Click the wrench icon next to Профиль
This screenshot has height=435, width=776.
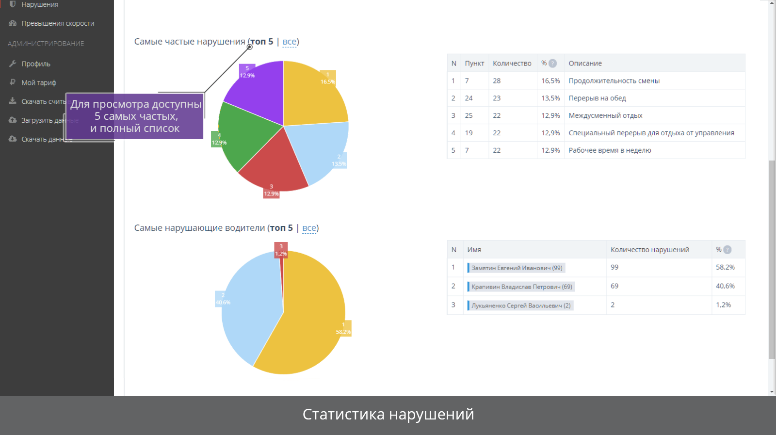coord(13,64)
